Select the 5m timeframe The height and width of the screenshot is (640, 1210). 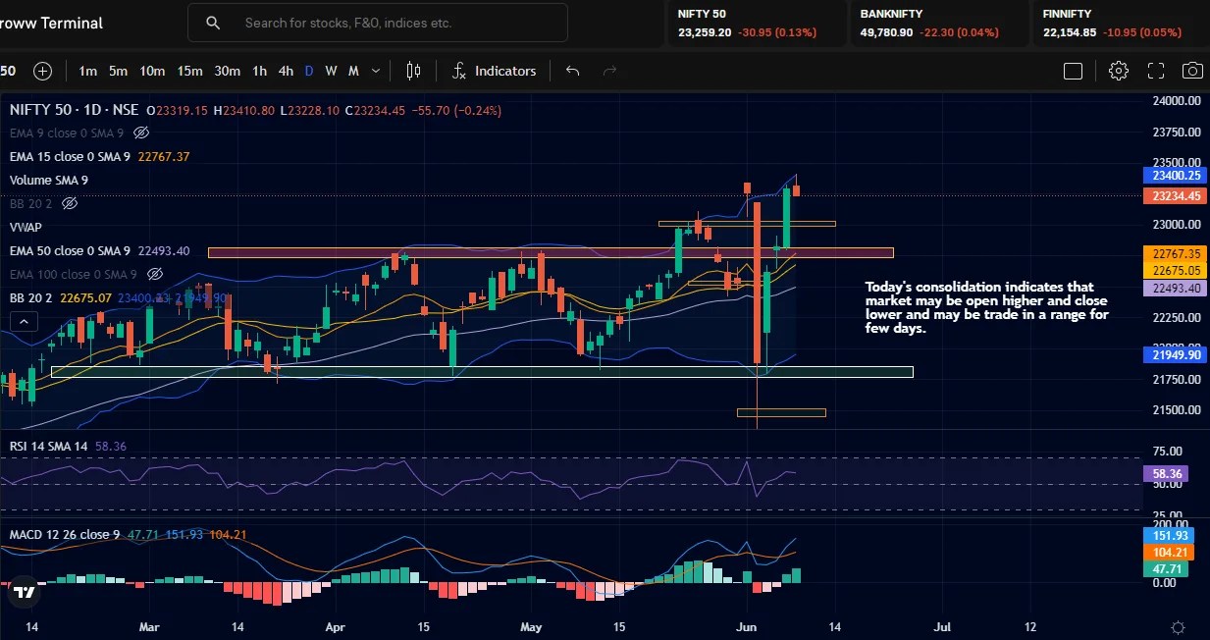(x=118, y=71)
